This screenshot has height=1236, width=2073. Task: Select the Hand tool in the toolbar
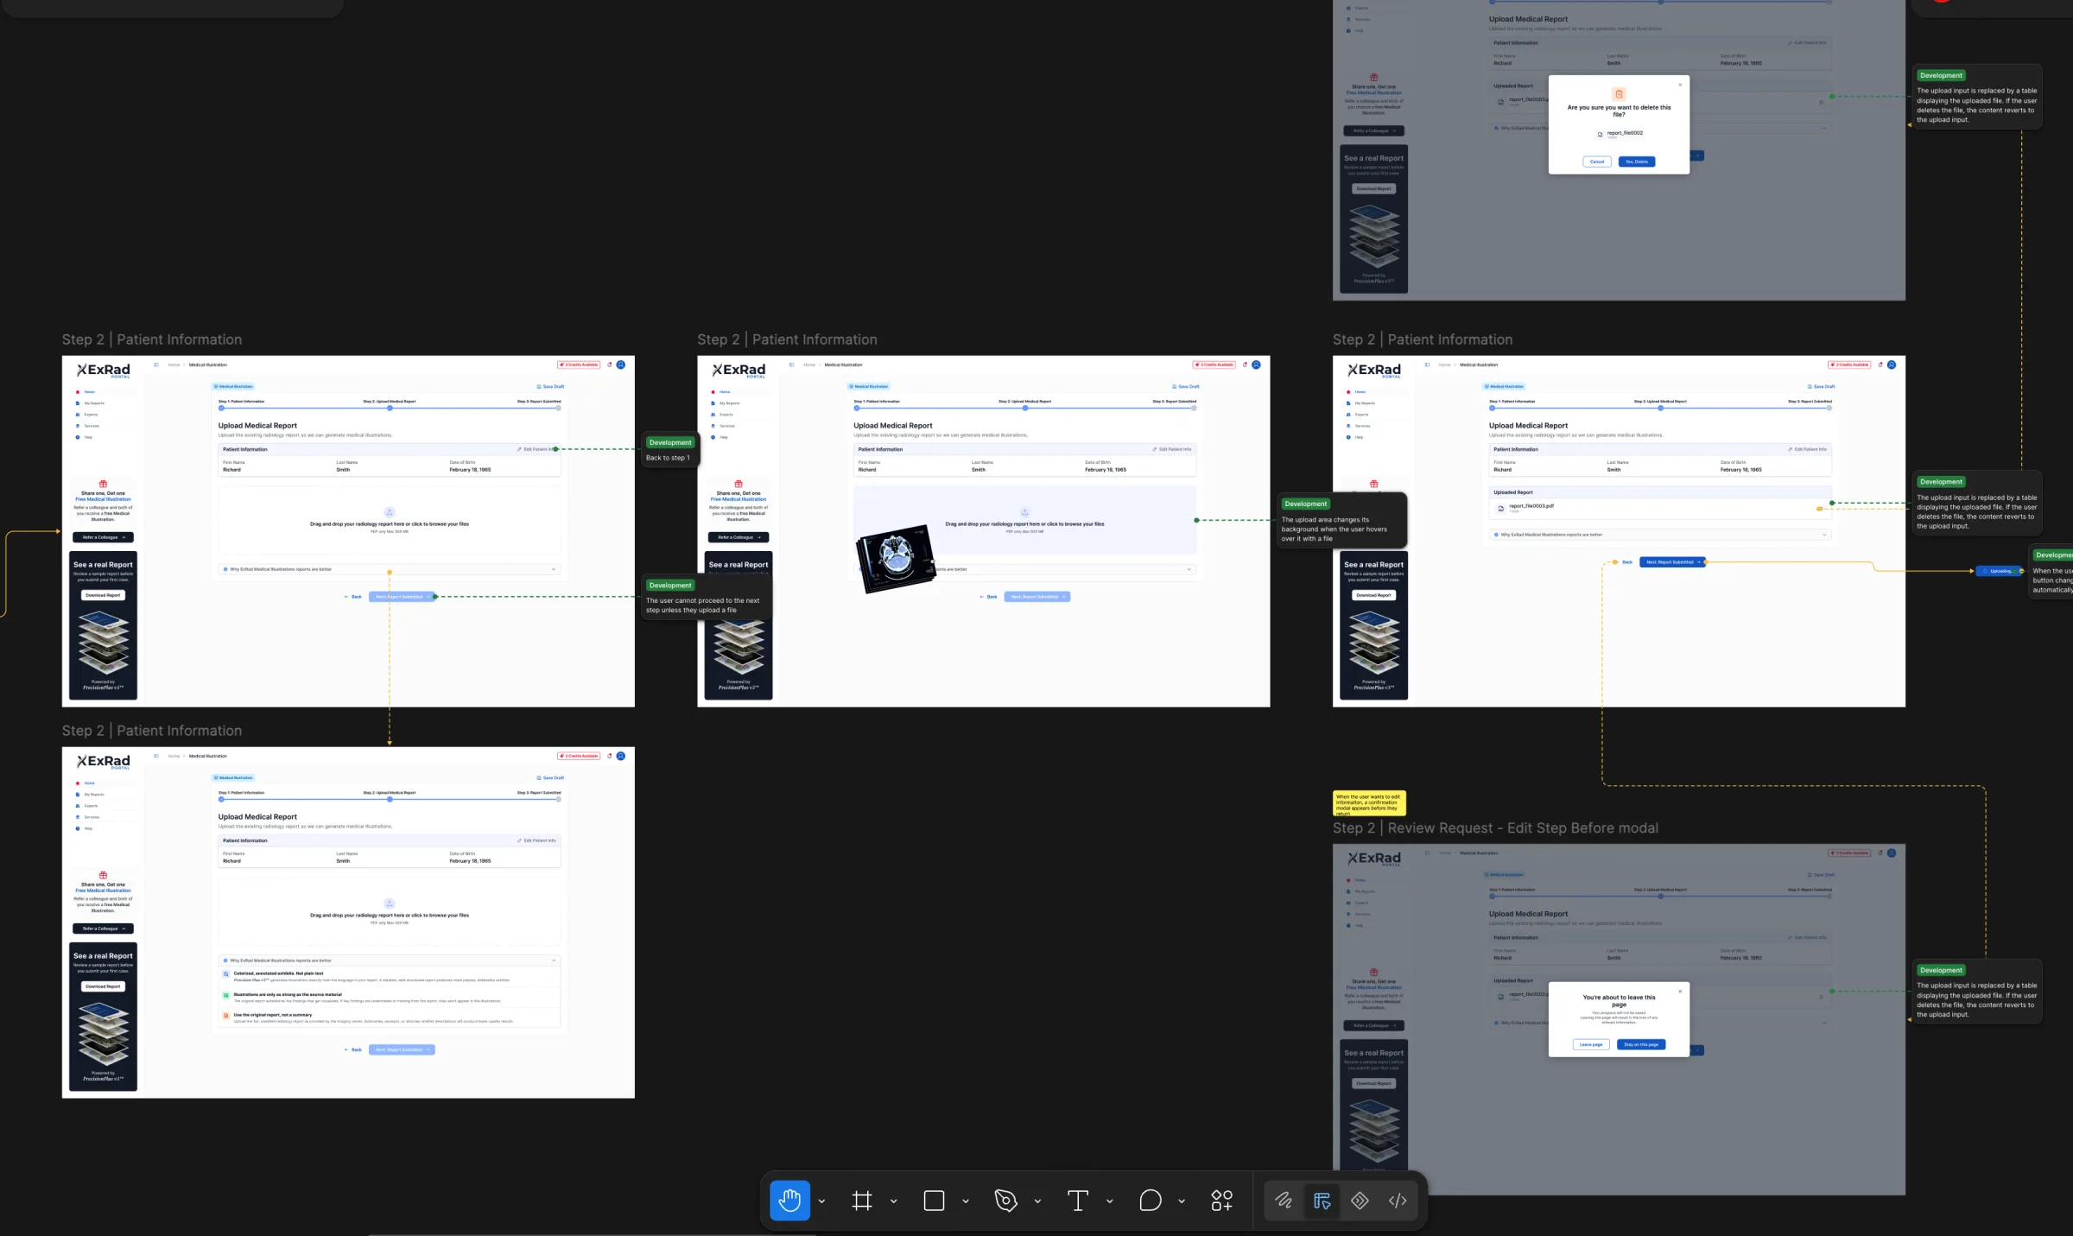[x=789, y=1201]
